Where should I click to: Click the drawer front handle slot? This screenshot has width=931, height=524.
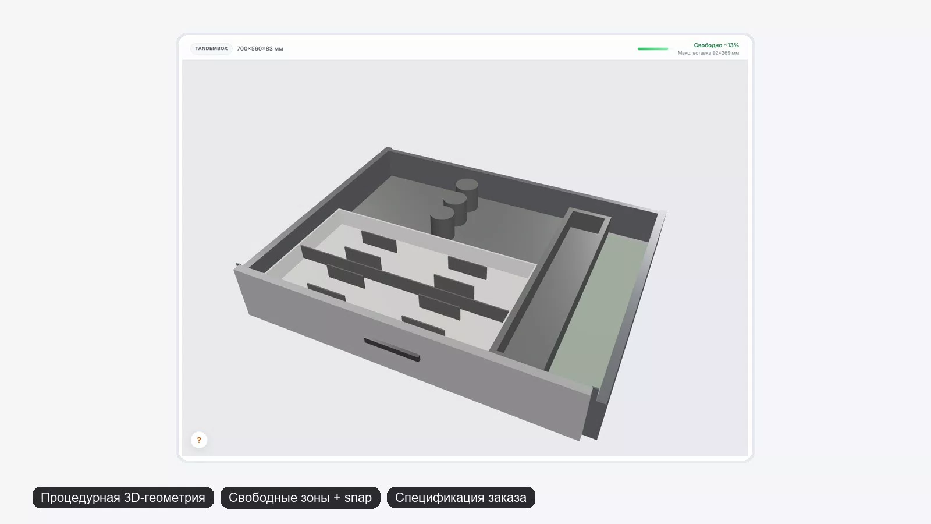coord(392,349)
